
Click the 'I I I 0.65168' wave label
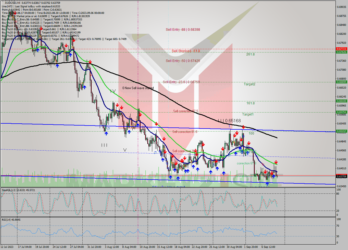(229, 120)
